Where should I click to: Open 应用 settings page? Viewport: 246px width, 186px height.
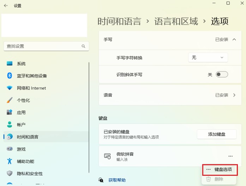[21, 112]
